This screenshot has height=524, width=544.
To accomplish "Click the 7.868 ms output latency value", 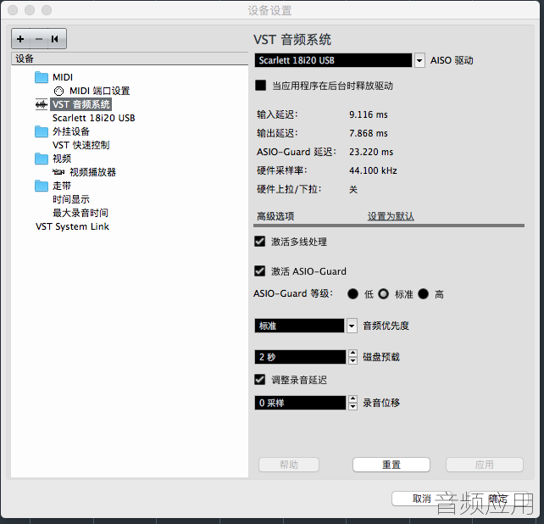I will point(369,133).
